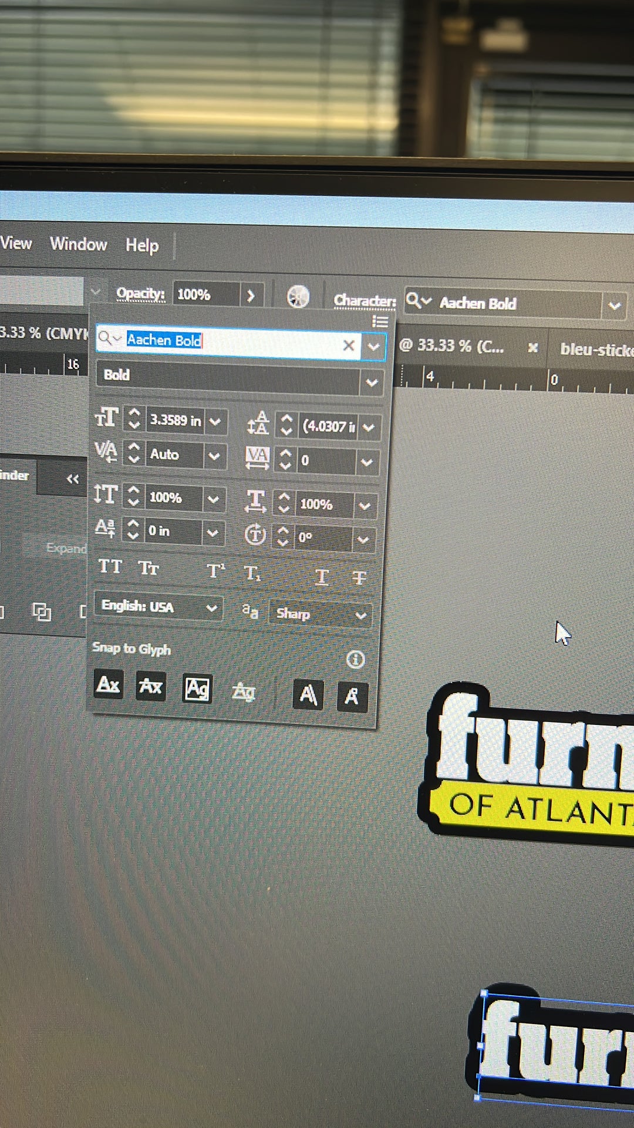Toggle Snap to Glyph Baseline icon

click(x=108, y=684)
